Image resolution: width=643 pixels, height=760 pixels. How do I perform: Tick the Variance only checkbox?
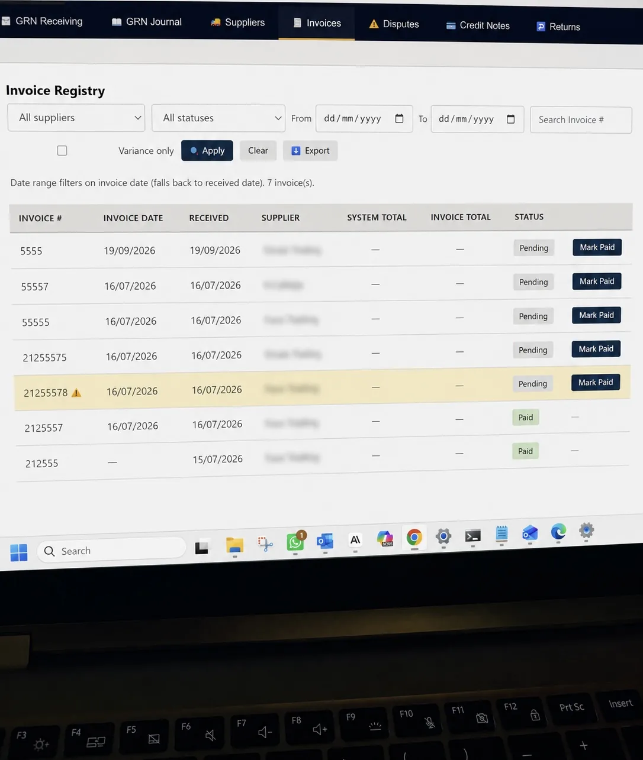(x=62, y=151)
